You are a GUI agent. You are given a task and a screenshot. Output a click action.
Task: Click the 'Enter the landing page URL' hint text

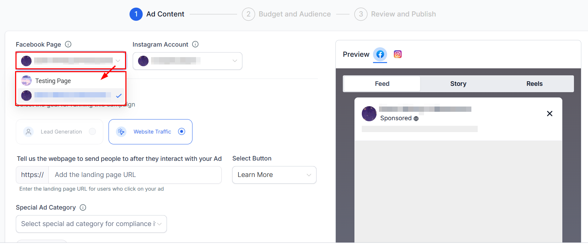coord(92,189)
